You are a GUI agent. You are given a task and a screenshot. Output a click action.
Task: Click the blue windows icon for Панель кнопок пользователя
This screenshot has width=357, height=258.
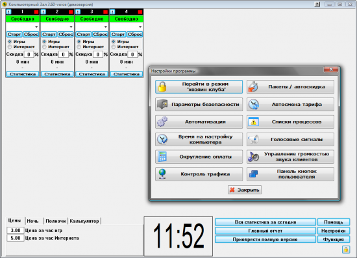(253, 174)
